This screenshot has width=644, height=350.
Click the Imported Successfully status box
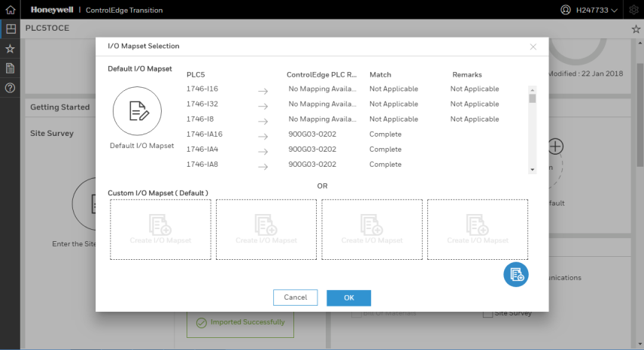click(240, 324)
